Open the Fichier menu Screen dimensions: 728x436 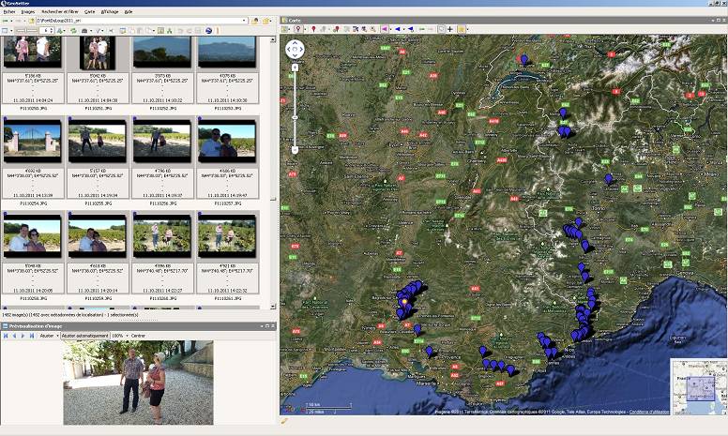point(9,11)
